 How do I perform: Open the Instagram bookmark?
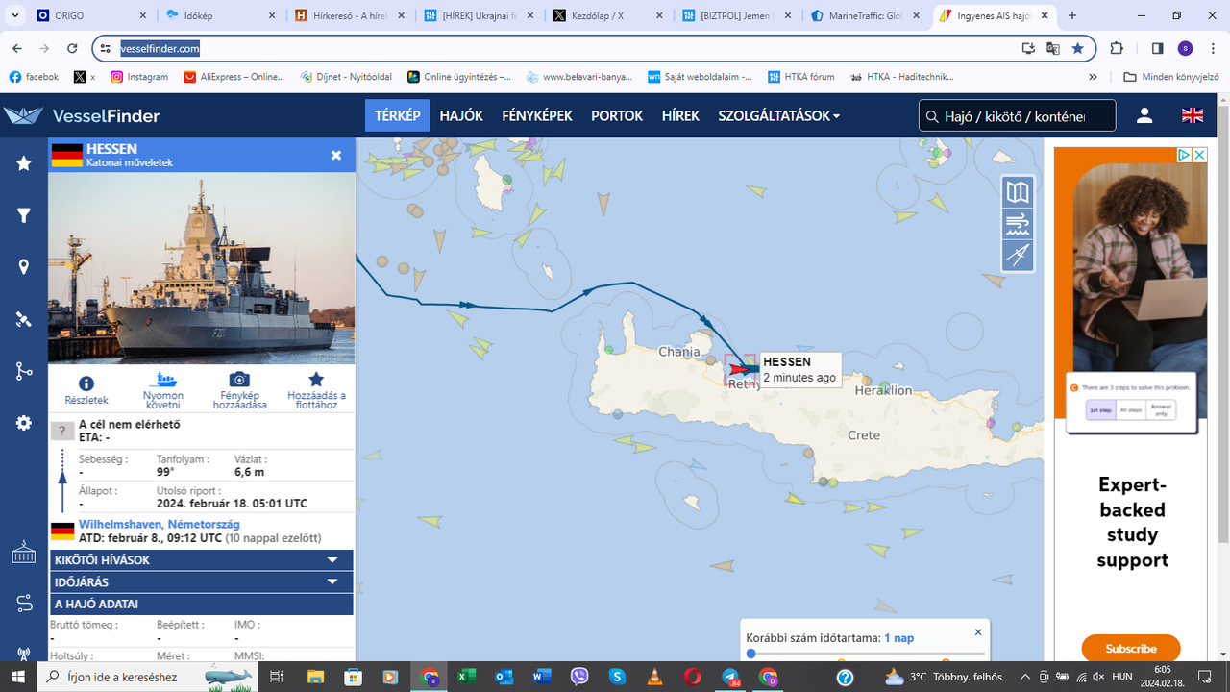pos(139,77)
